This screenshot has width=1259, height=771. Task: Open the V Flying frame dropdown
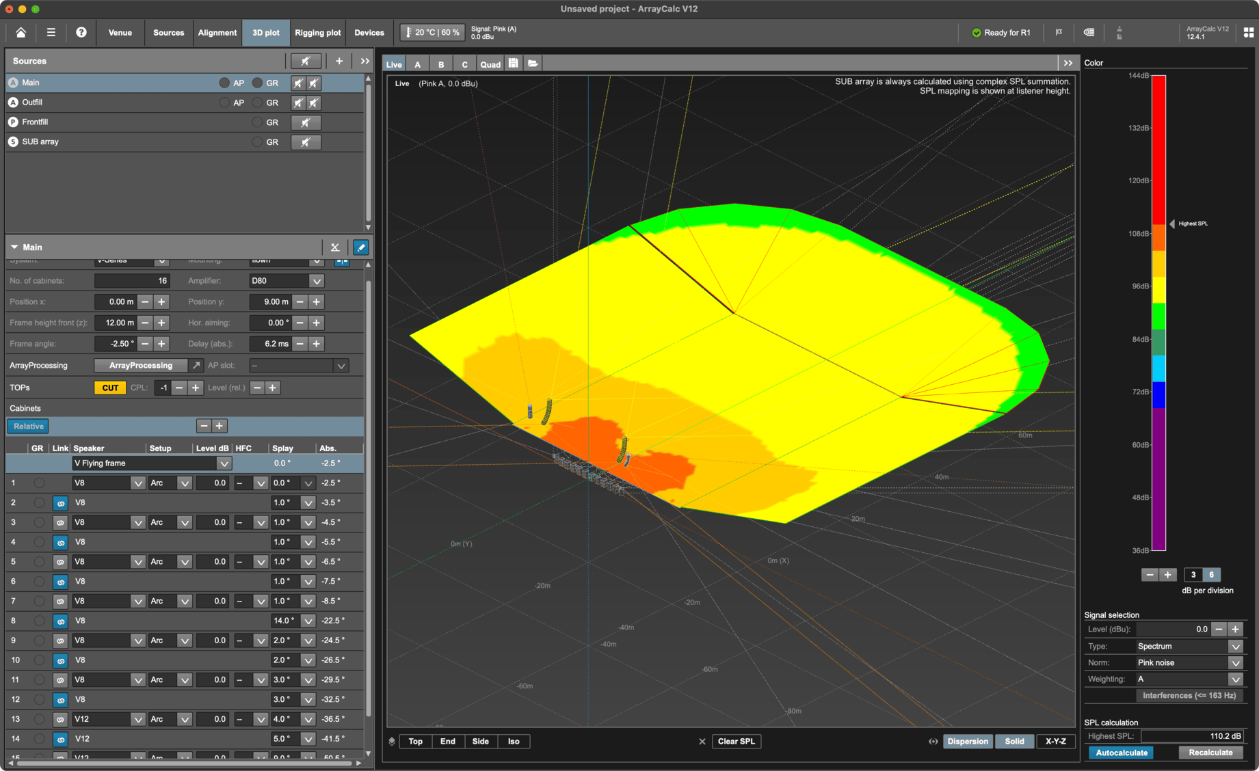pyautogui.click(x=224, y=463)
